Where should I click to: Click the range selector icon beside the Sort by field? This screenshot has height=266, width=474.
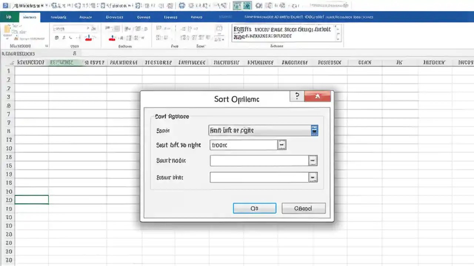pyautogui.click(x=314, y=130)
